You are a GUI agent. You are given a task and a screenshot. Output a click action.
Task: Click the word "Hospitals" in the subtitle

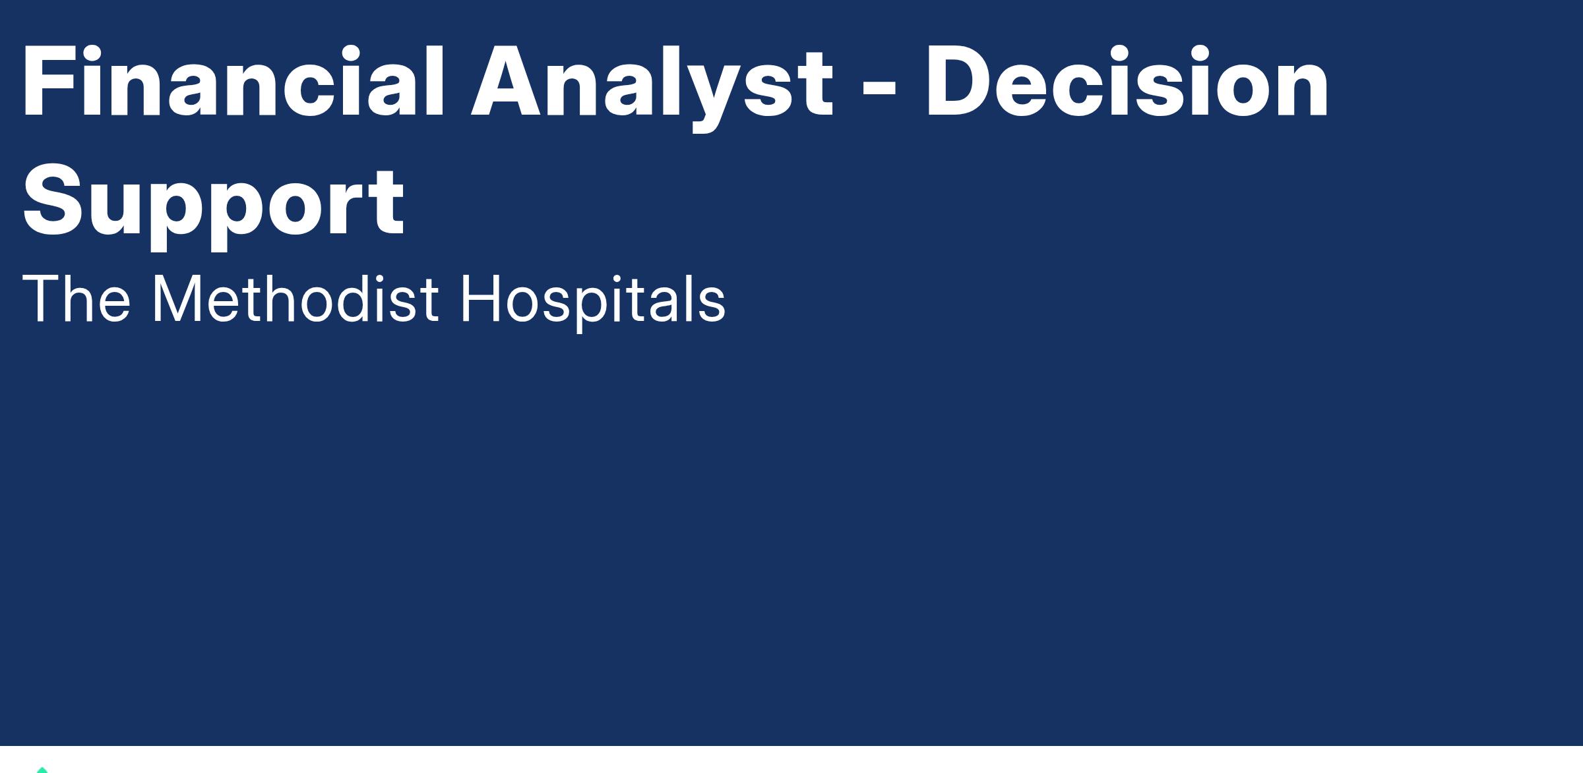point(593,302)
